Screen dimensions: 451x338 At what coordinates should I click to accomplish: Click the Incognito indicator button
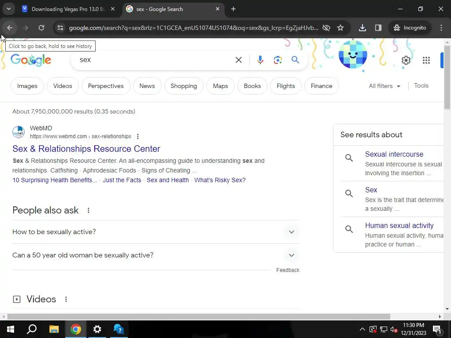coord(410,28)
